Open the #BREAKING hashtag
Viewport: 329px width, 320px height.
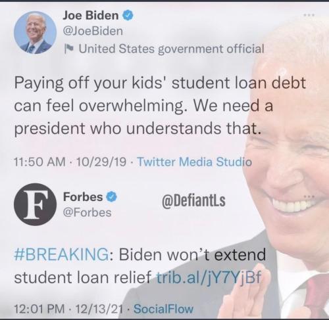point(61,254)
